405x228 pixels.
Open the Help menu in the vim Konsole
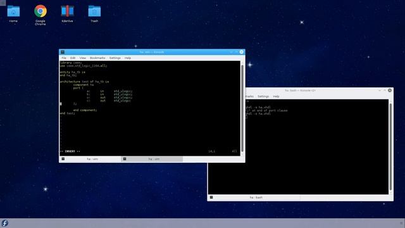(x=128, y=58)
